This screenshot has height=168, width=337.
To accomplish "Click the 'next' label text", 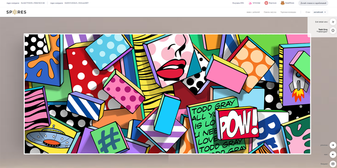I will click(x=326, y=155).
